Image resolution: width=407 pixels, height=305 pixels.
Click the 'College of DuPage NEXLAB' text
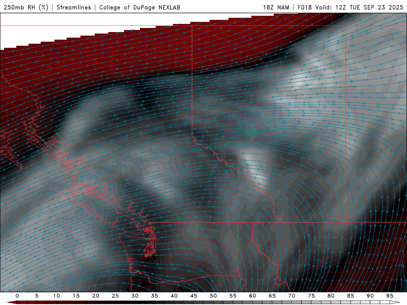click(x=139, y=7)
